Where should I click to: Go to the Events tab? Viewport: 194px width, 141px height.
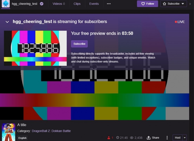coord(94,4)
